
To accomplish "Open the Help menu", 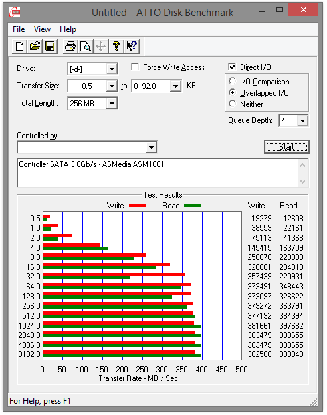I will pos(68,29).
